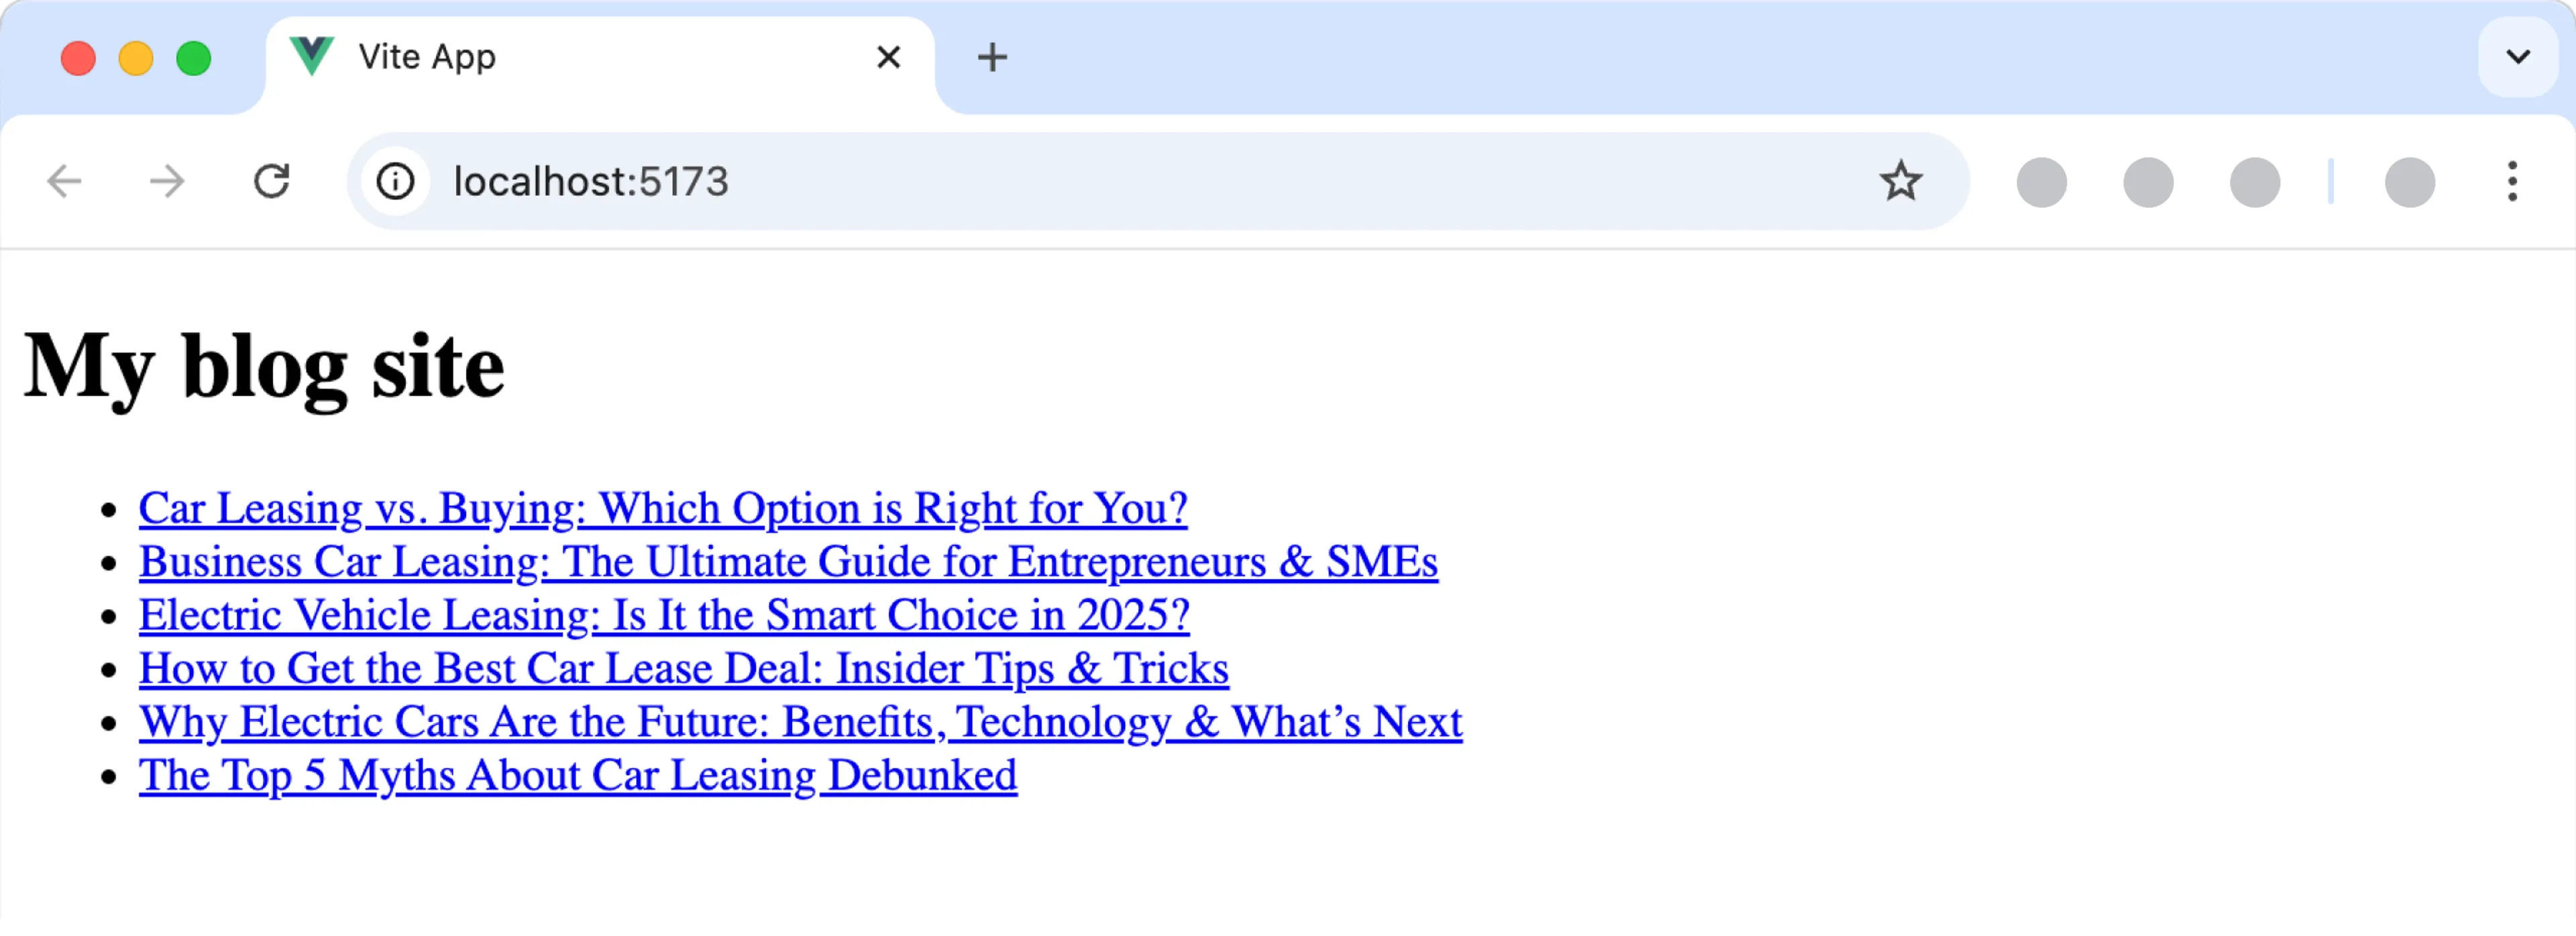This screenshot has width=2576, height=936.
Task: Open Business Car Leasing guide link
Action: pos(787,561)
